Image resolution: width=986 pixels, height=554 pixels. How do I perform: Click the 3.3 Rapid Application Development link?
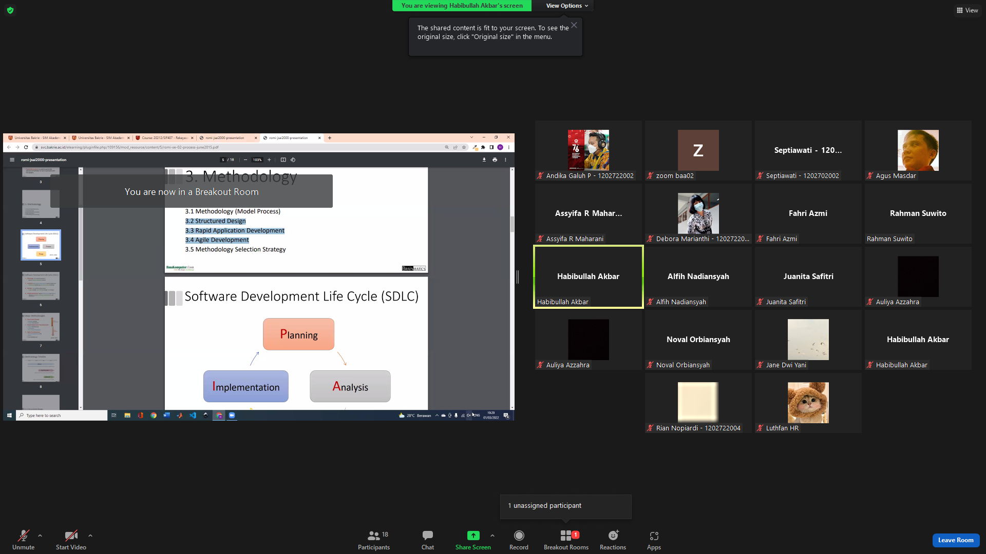point(235,231)
